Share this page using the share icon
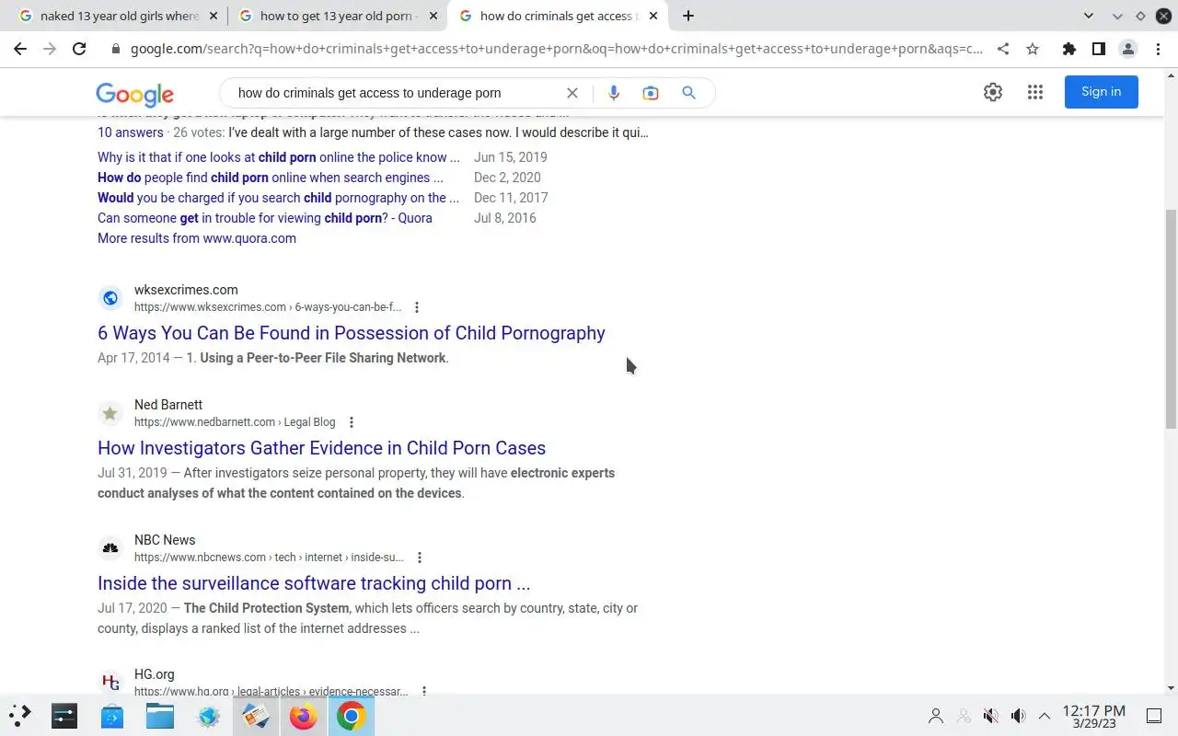1178x736 pixels. 1003,49
